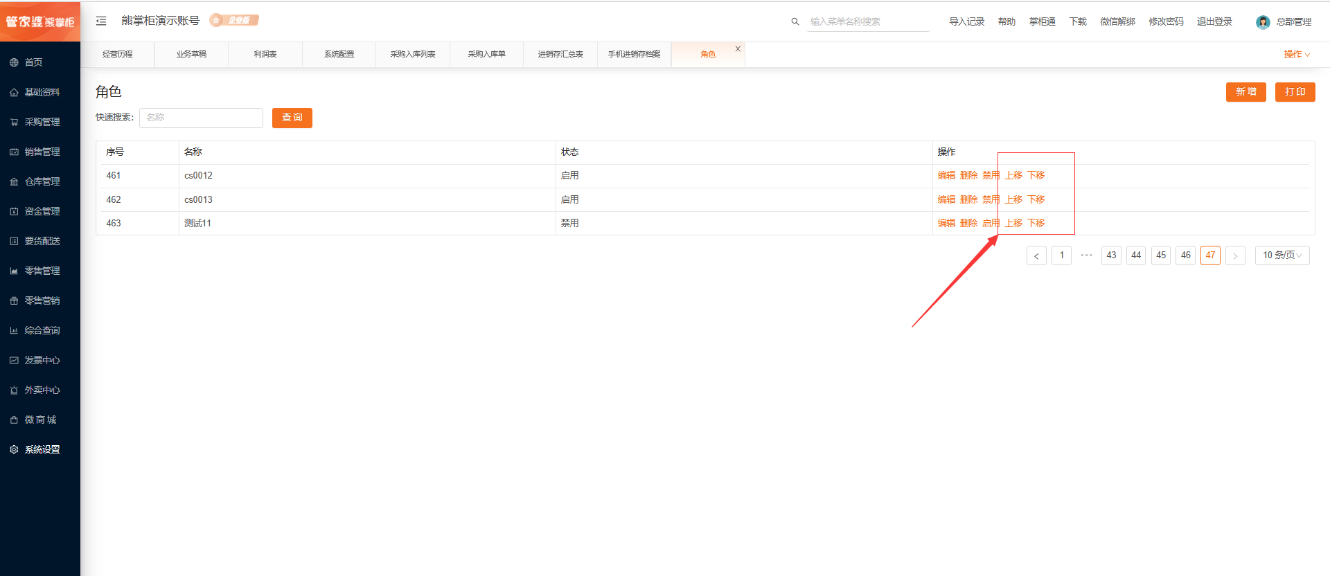This screenshot has width=1330, height=576.
Task: Click 掌柜通 in the header
Action: tap(1042, 21)
